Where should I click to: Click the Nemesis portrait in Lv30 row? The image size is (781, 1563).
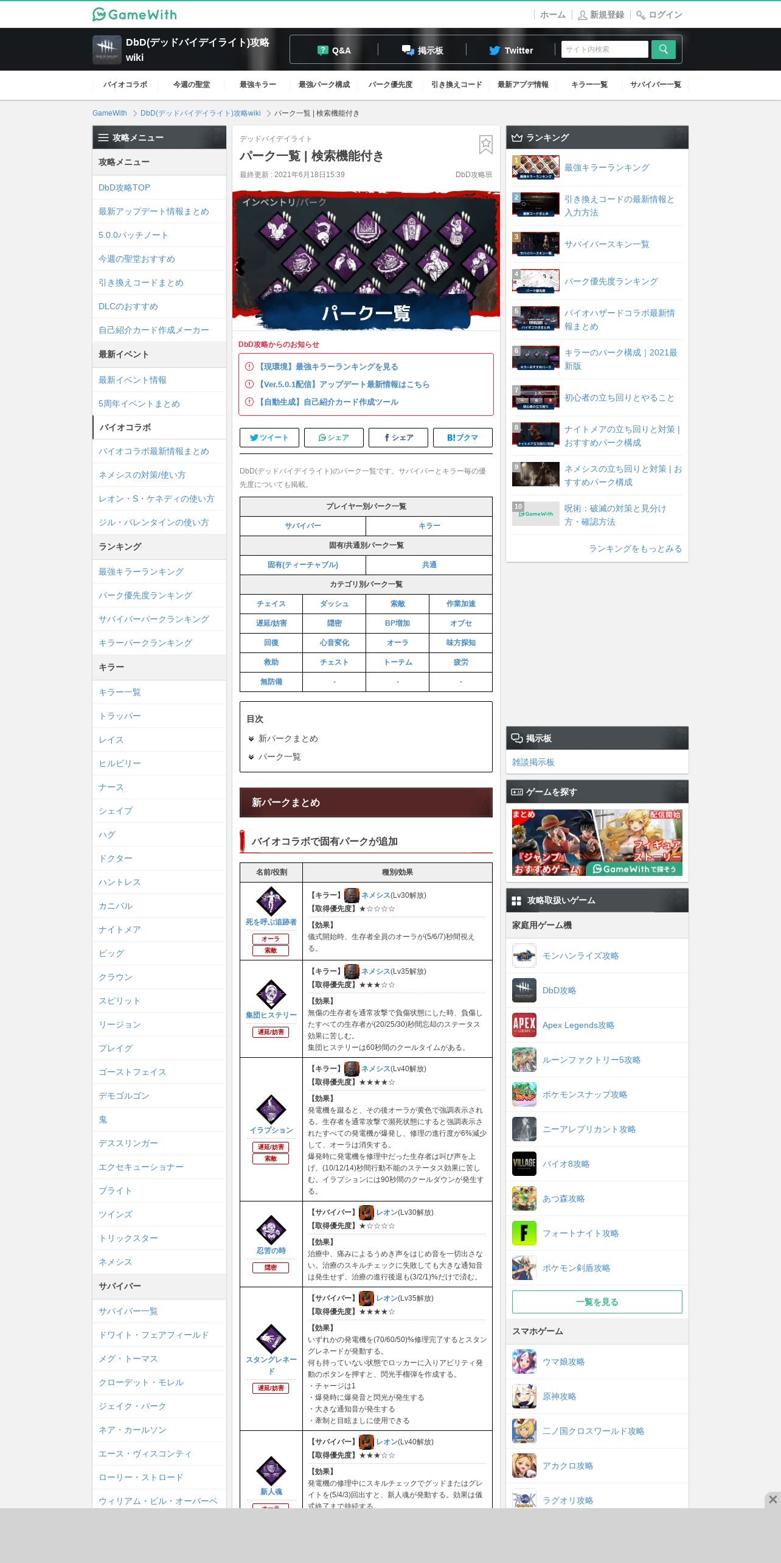[x=351, y=895]
